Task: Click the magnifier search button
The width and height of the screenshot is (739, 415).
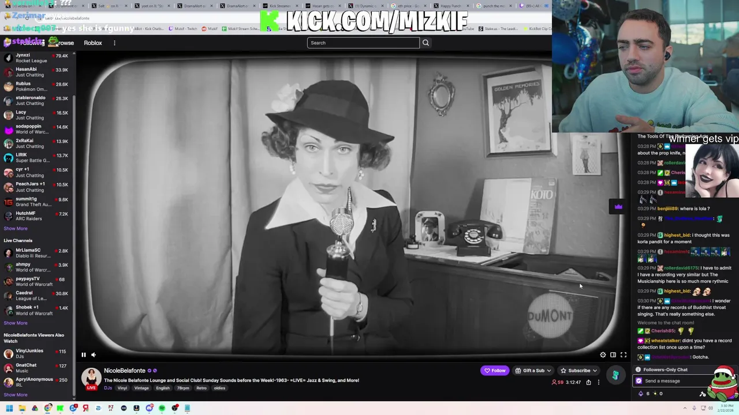Action: click(x=426, y=43)
